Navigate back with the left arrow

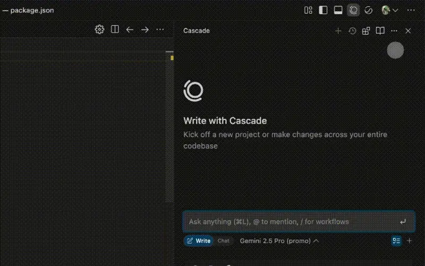point(130,29)
